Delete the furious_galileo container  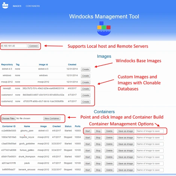[109, 150]
